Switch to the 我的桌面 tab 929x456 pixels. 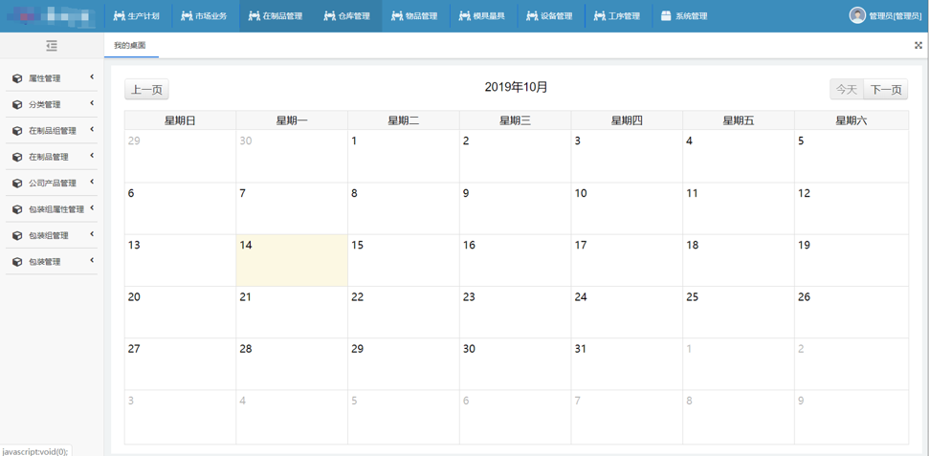pos(130,46)
